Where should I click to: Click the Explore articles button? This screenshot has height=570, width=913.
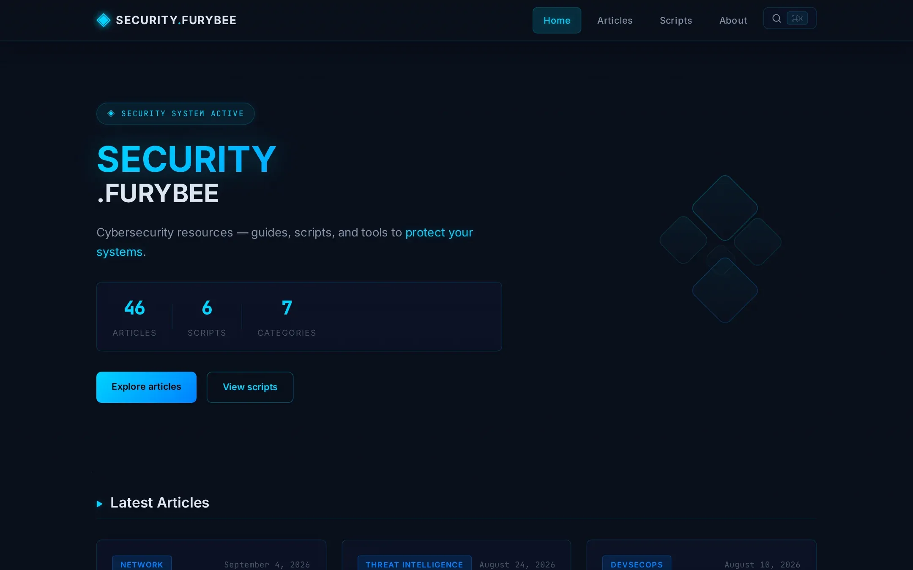tap(146, 387)
